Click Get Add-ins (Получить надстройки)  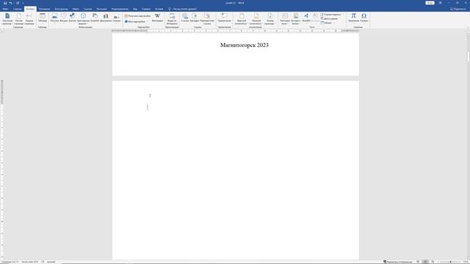[x=137, y=16]
